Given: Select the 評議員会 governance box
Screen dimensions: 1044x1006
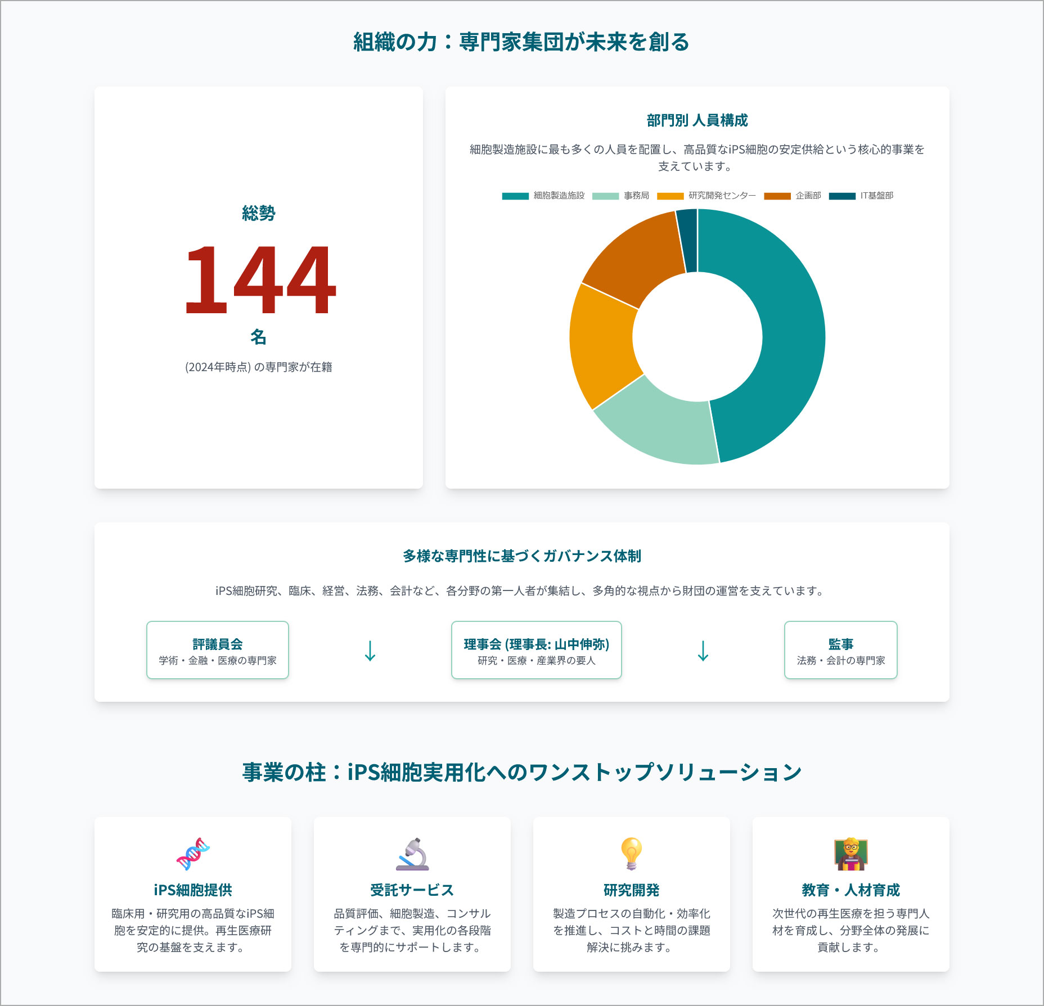Looking at the screenshot, I should (218, 650).
